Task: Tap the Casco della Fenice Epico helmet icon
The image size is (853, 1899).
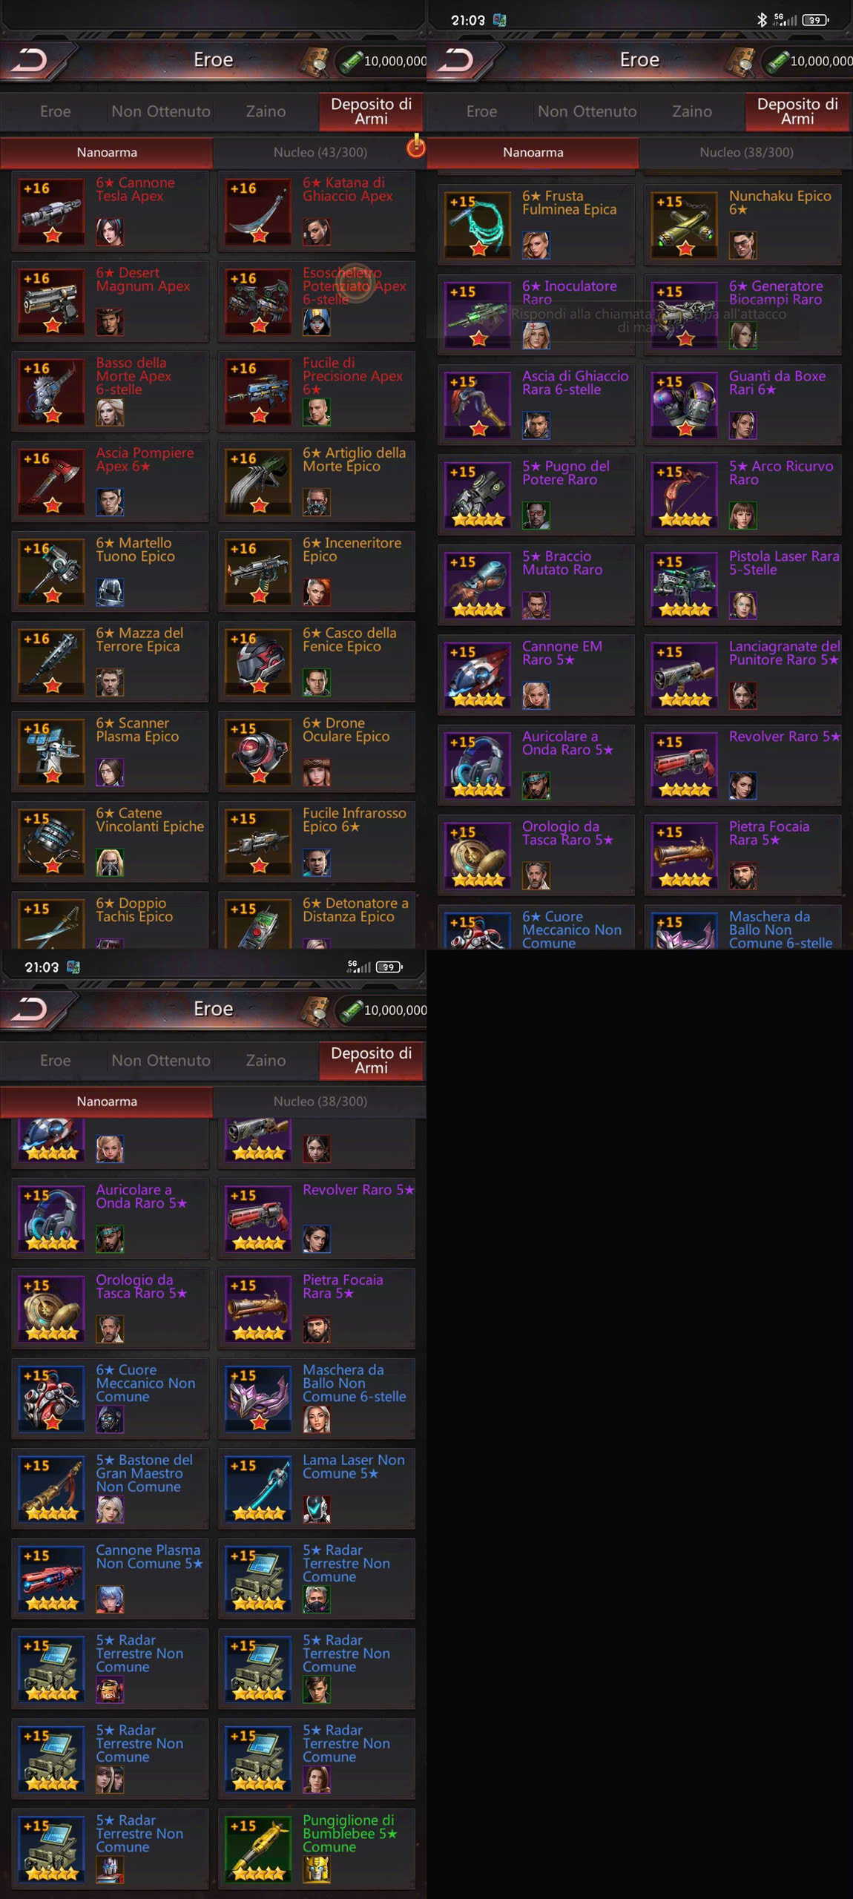Action: click(x=258, y=662)
